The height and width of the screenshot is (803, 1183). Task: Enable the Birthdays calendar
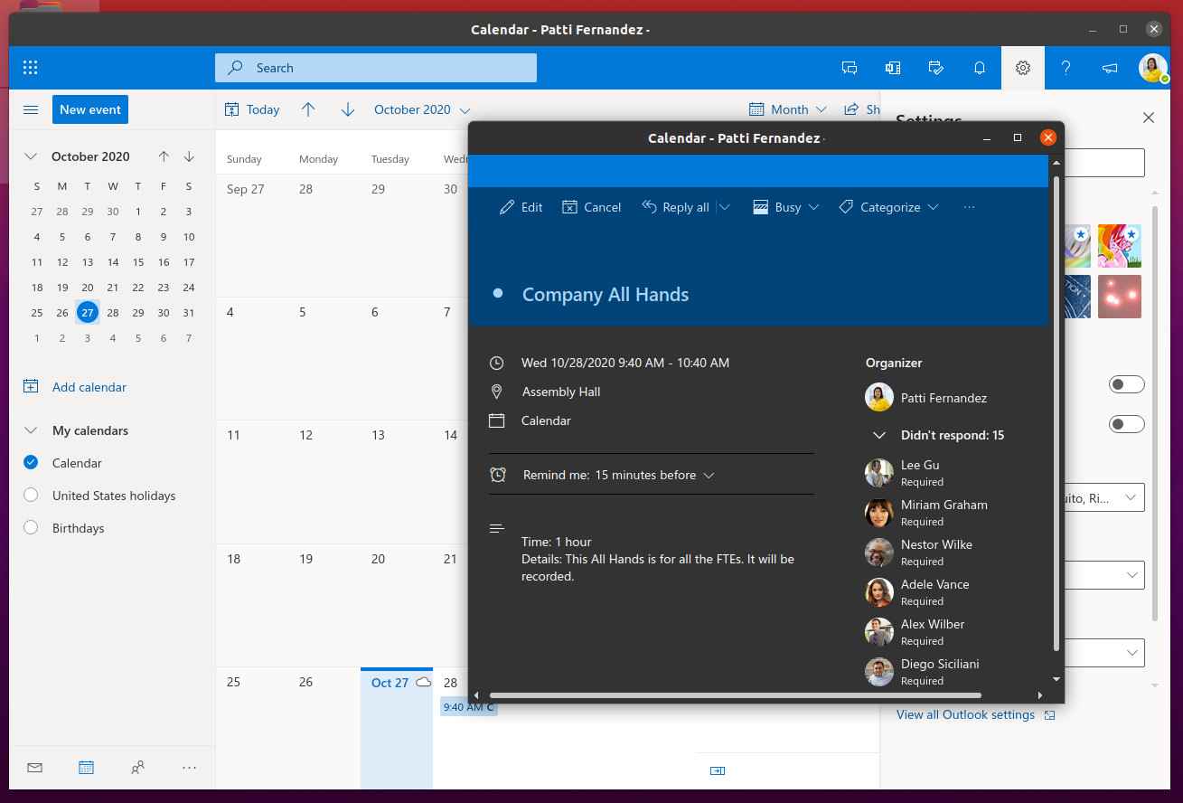pos(31,528)
